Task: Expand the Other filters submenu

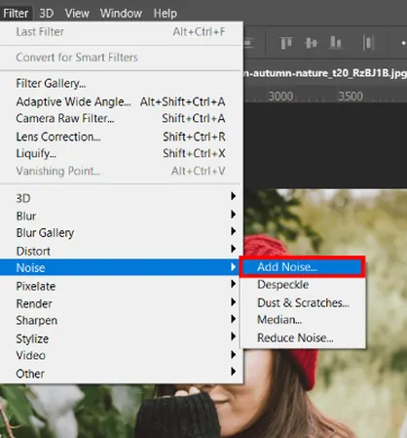Action: point(121,374)
